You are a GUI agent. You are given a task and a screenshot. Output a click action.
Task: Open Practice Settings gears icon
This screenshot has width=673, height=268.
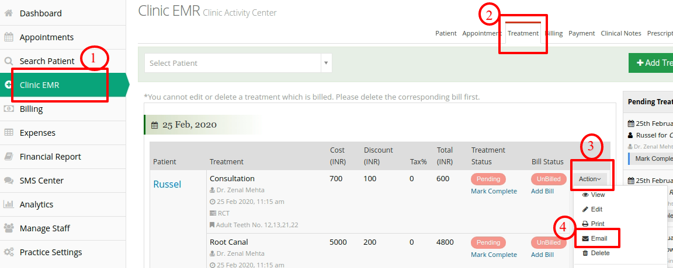point(9,252)
